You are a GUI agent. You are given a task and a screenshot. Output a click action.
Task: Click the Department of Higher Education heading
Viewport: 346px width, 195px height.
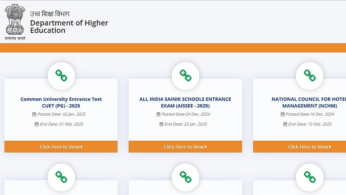click(69, 27)
